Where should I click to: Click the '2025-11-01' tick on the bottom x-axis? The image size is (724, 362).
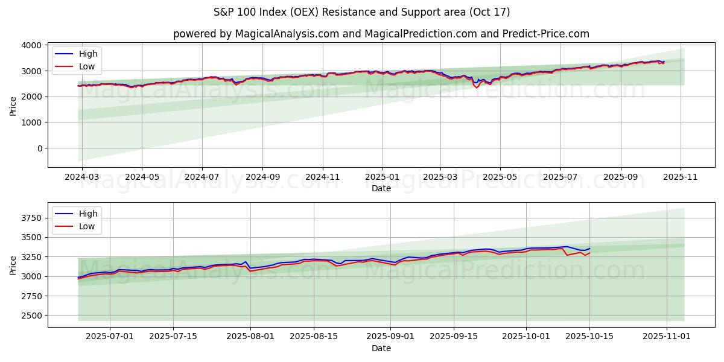(667, 337)
